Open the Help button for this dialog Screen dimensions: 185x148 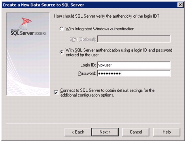[x=167, y=132]
